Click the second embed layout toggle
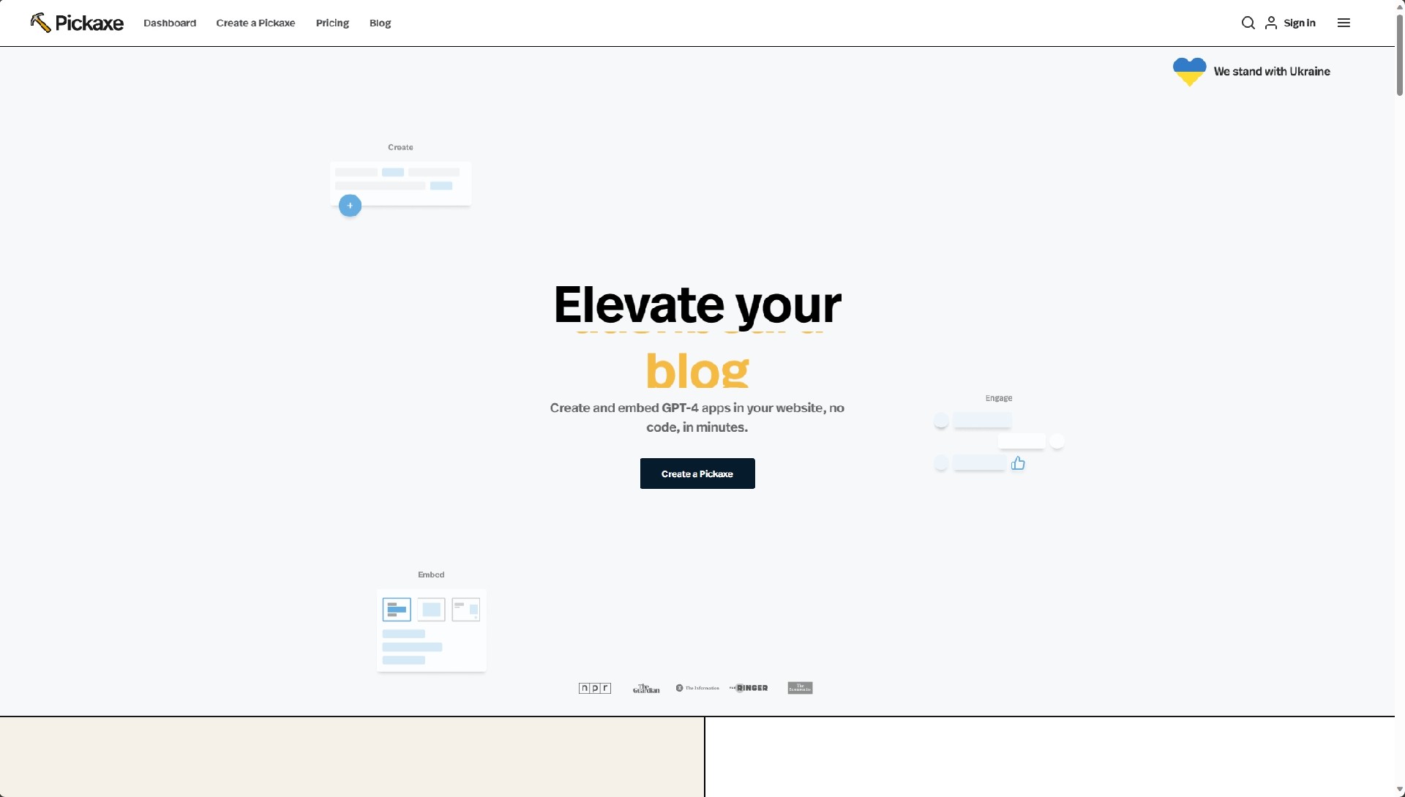 tap(430, 609)
